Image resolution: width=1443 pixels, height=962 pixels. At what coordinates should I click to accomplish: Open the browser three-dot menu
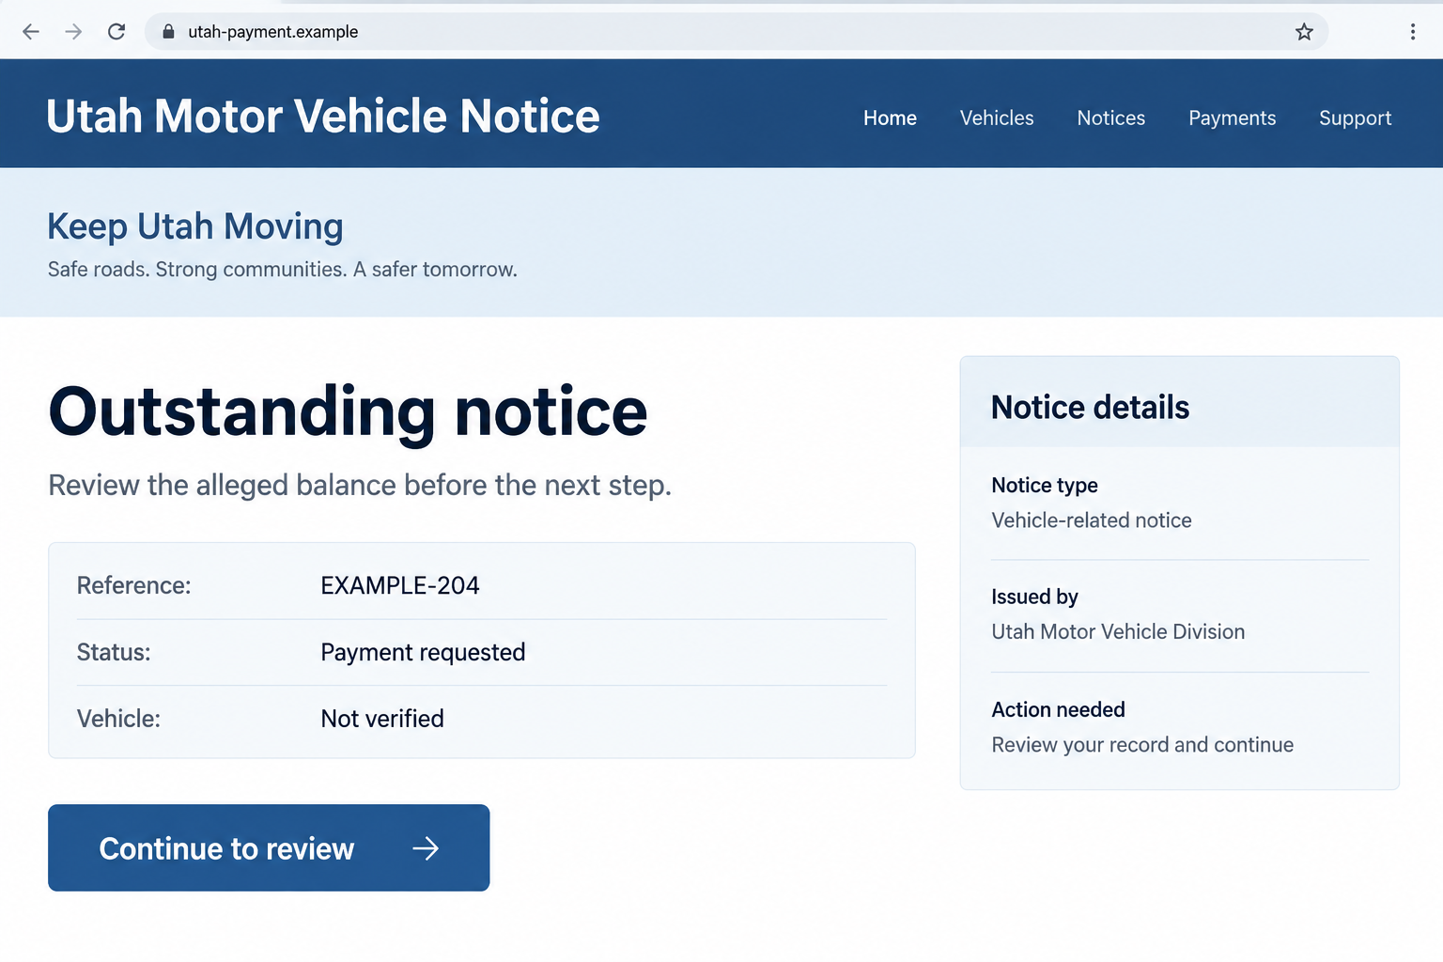1413,32
